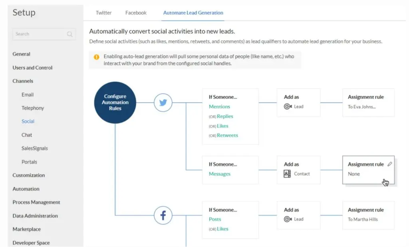This screenshot has width=409, height=247.
Task: Click the Configure Automation Rules circle
Action: point(115,103)
